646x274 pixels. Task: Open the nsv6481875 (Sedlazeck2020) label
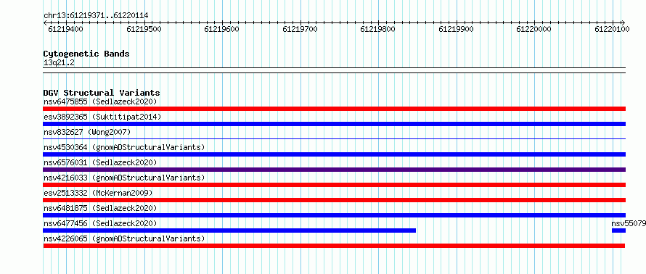[100, 208]
